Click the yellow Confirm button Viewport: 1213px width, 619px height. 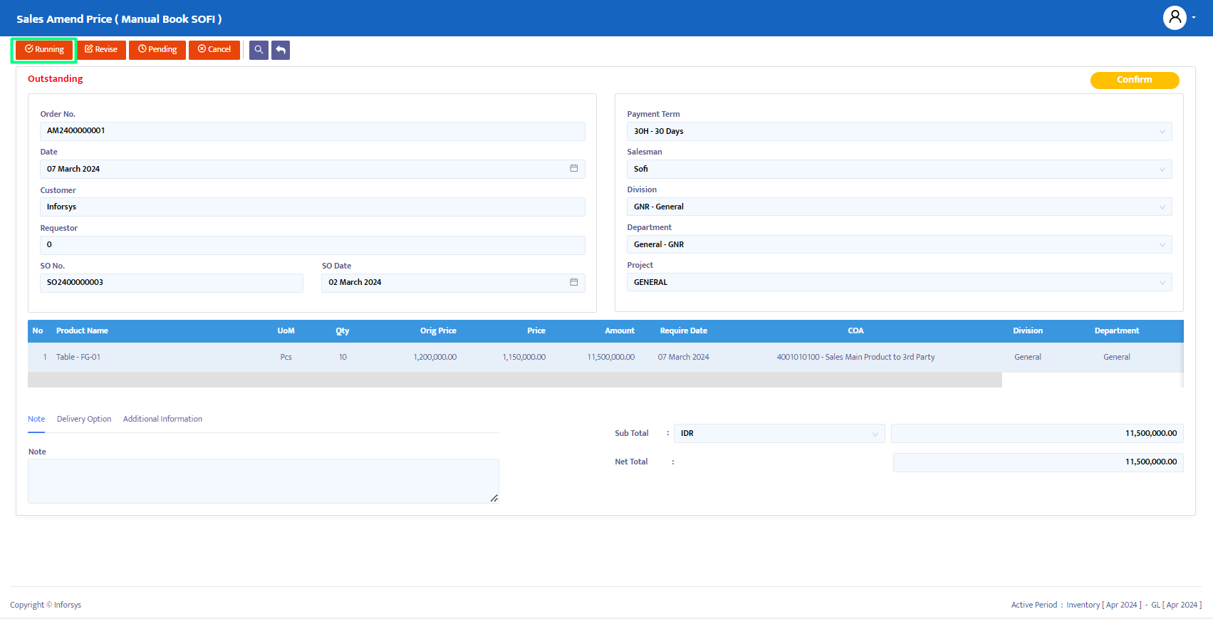pos(1135,80)
